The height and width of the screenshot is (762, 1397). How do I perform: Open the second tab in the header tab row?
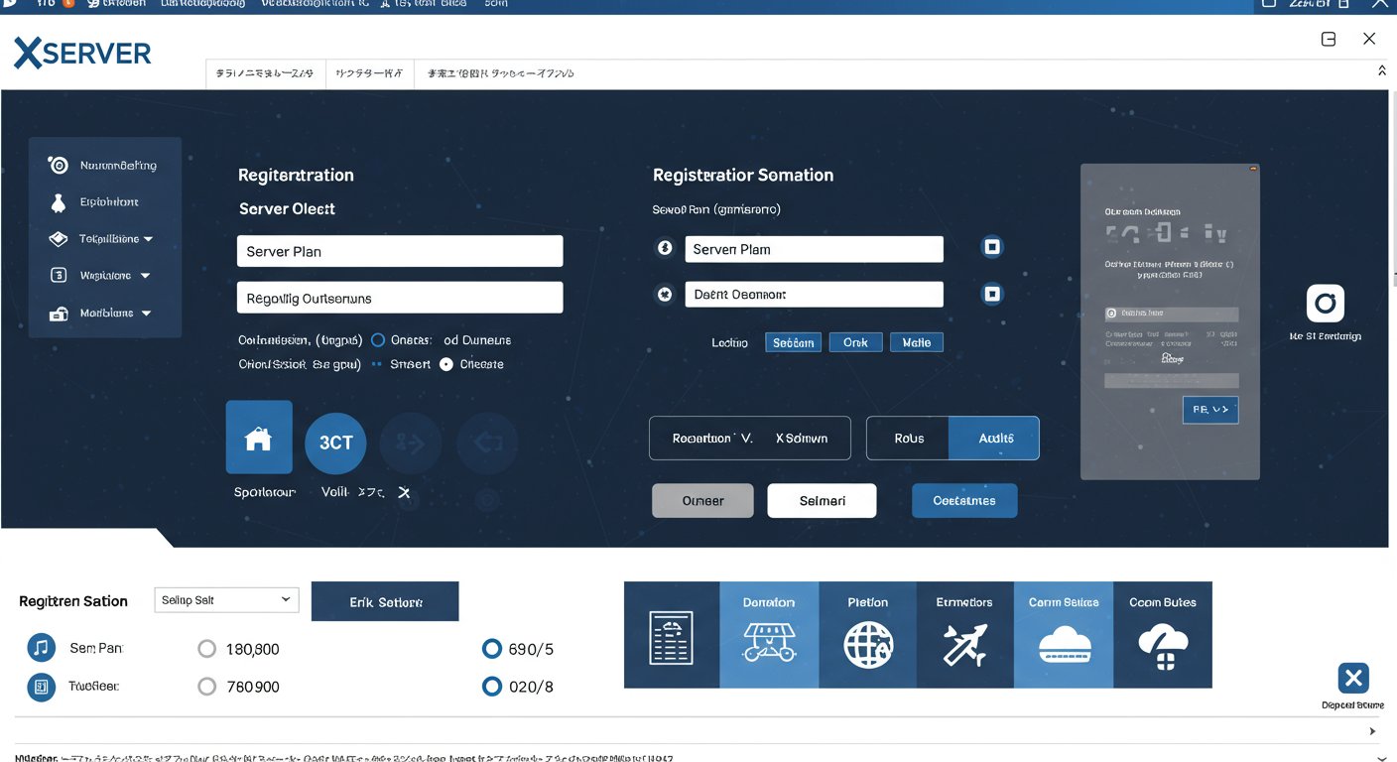369,73
